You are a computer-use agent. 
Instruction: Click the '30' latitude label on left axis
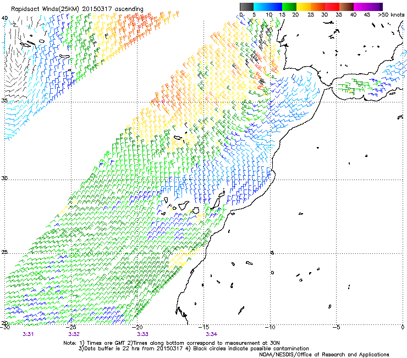click(x=4, y=178)
